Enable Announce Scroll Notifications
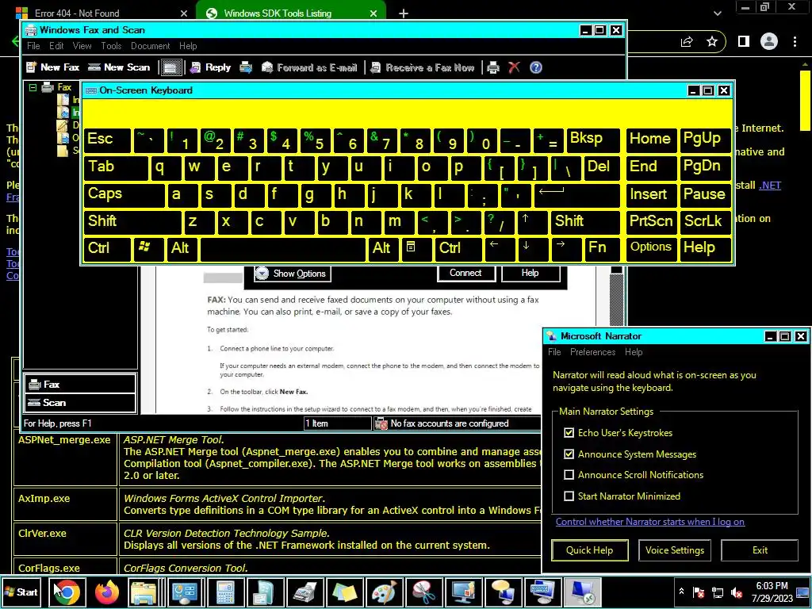This screenshot has width=812, height=609. [569, 475]
